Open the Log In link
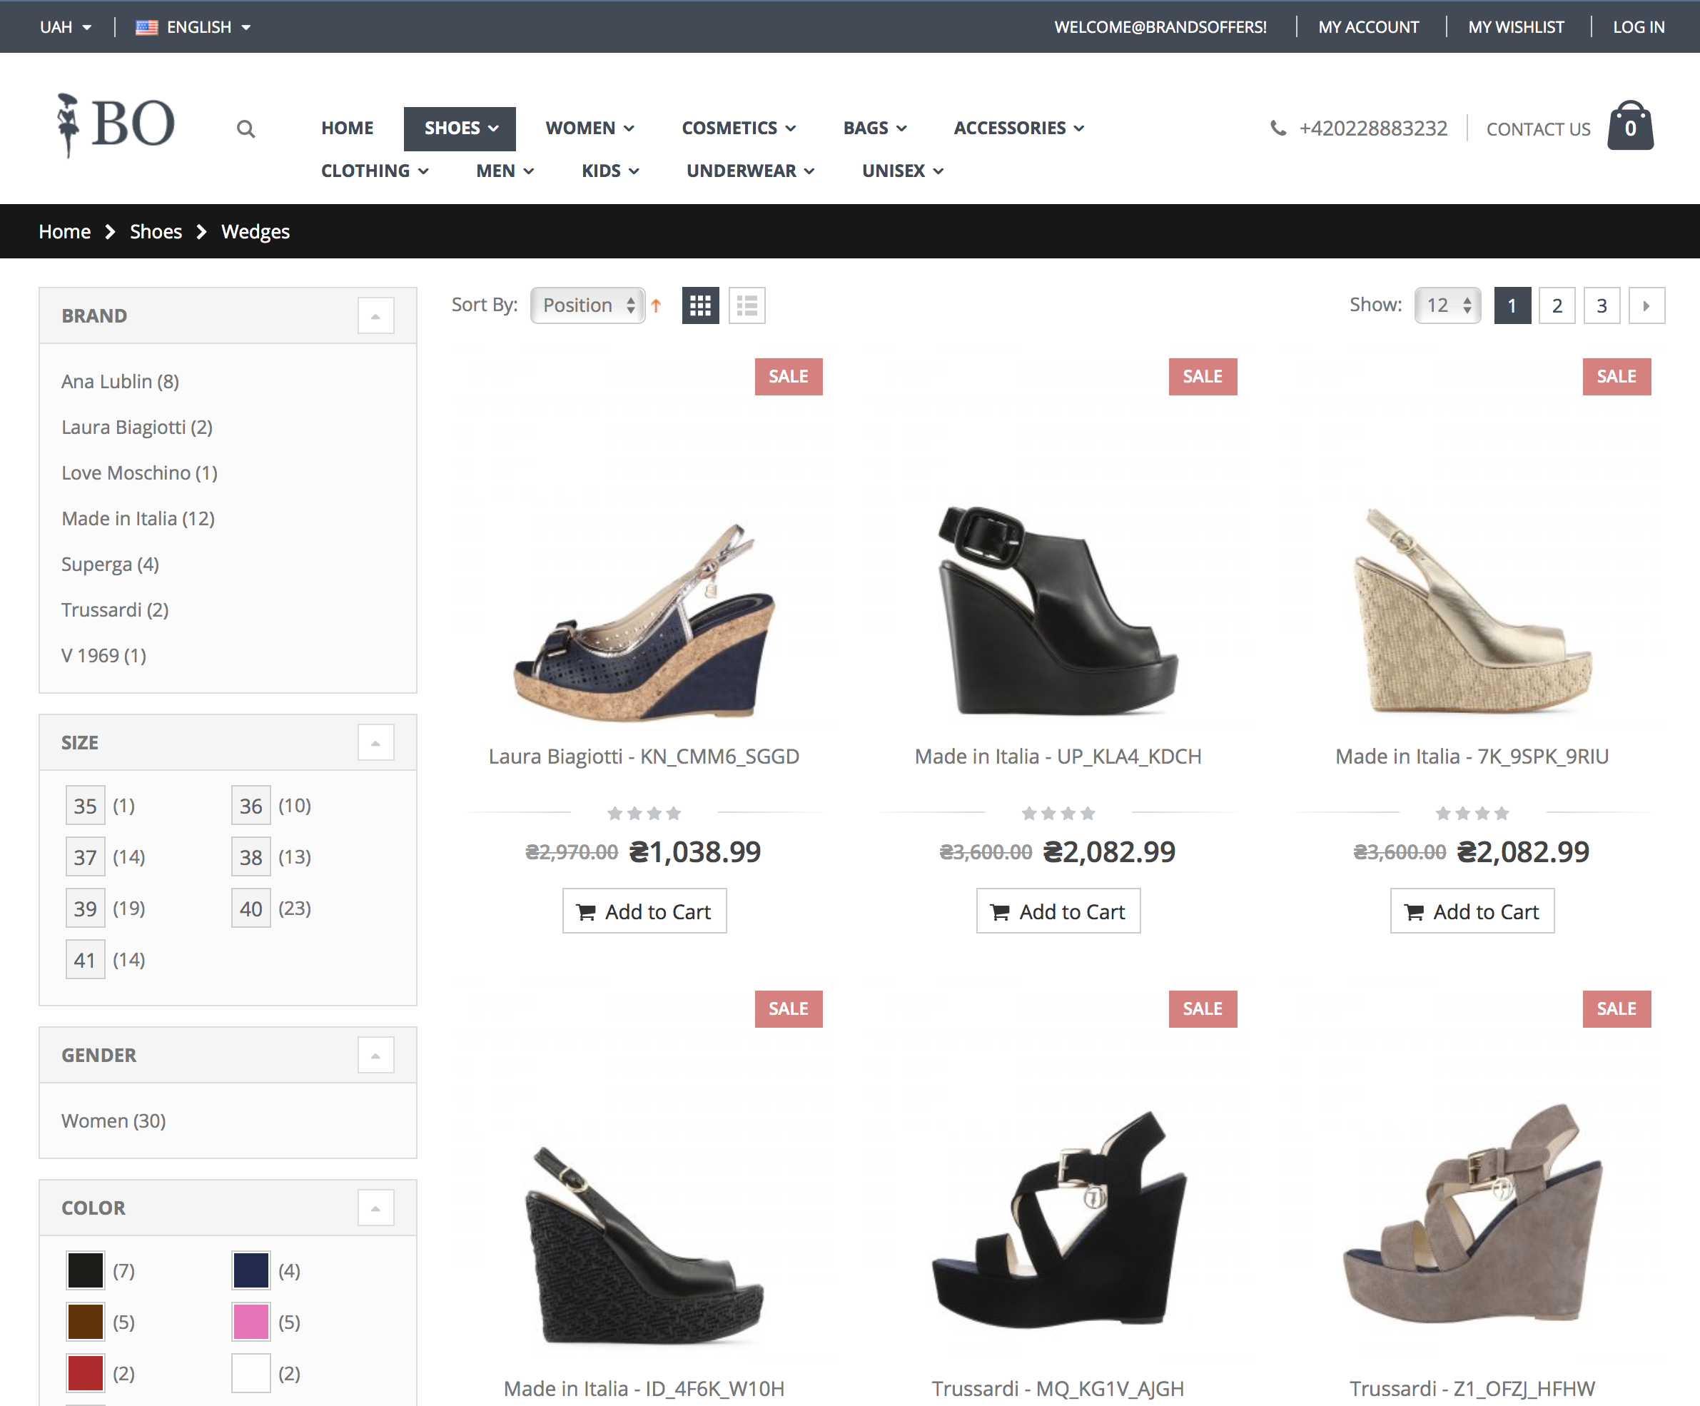Viewport: 1700px width, 1406px height. click(1639, 28)
